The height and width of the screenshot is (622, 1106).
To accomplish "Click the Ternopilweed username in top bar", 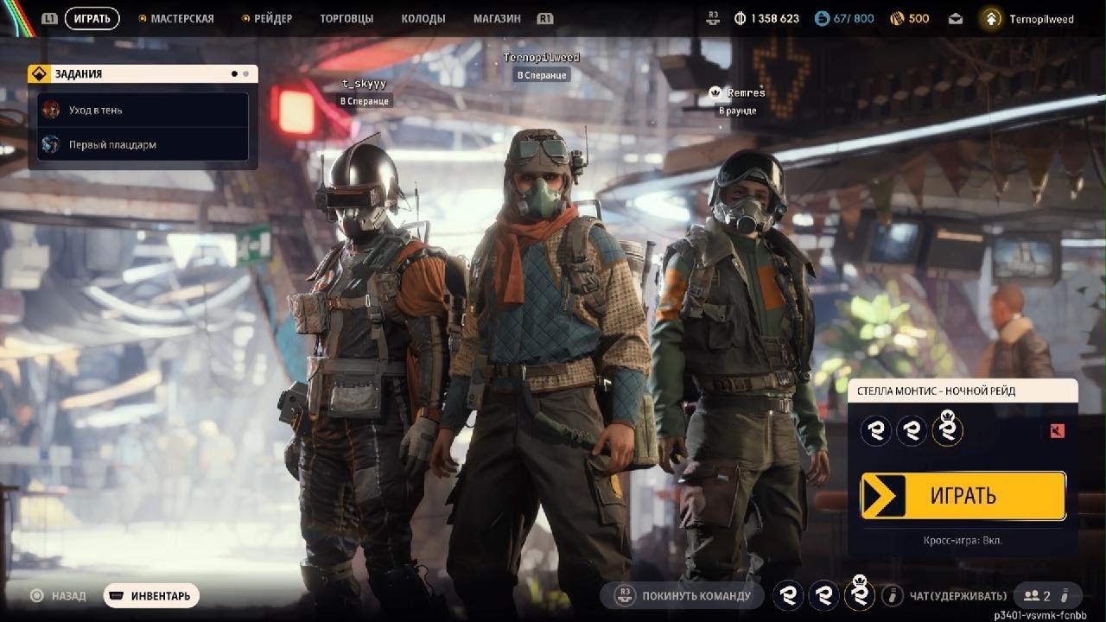I will (x=1041, y=18).
